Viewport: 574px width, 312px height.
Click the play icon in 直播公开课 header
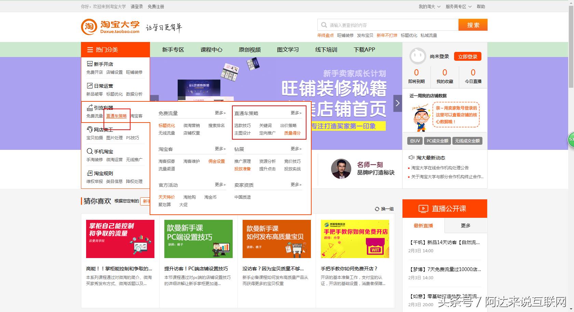[x=423, y=209]
